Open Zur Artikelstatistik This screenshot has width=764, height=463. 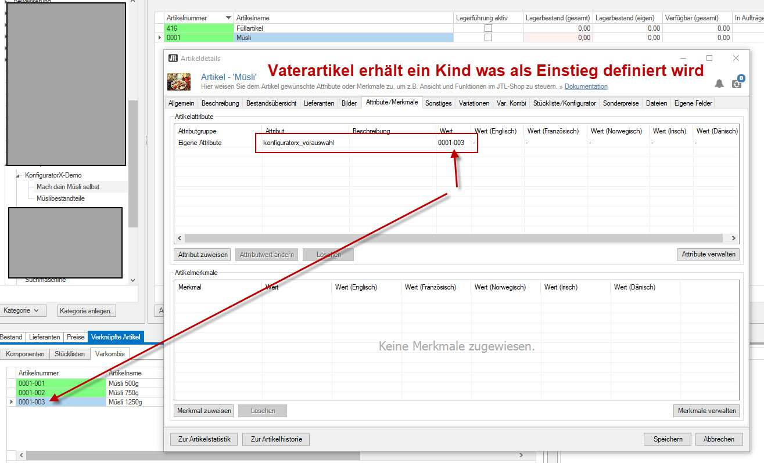204,439
